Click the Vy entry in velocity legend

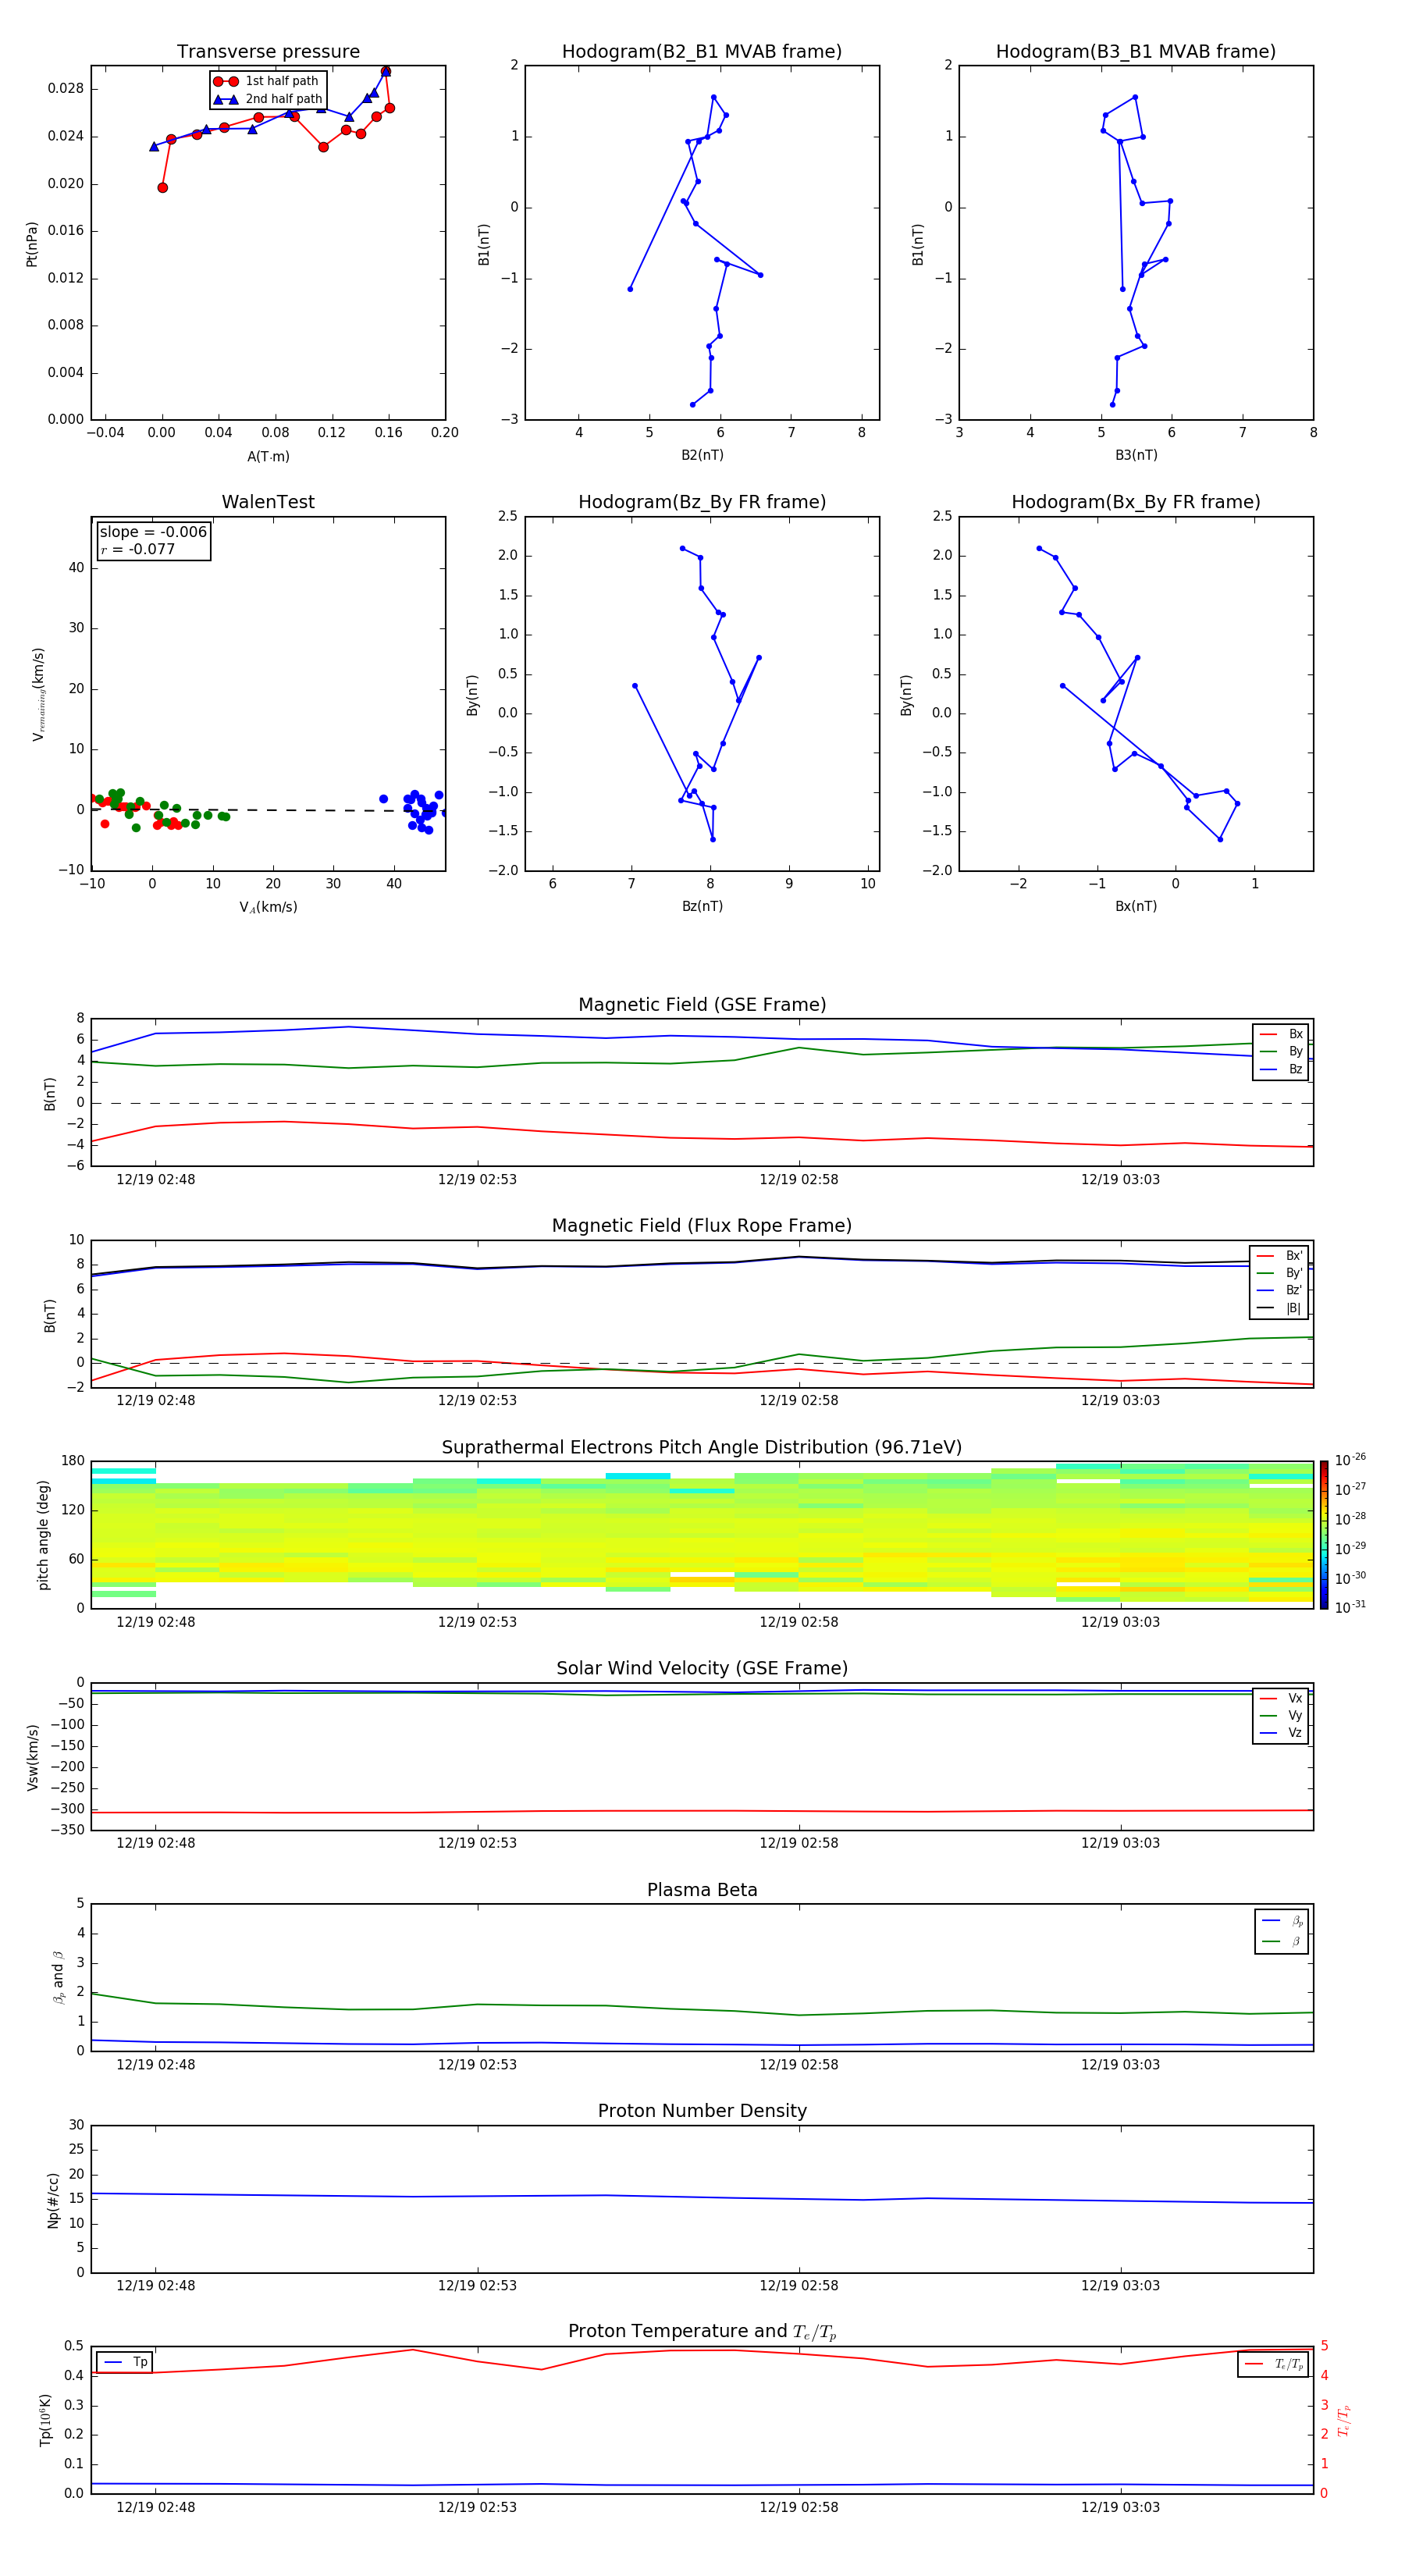1281,1716
